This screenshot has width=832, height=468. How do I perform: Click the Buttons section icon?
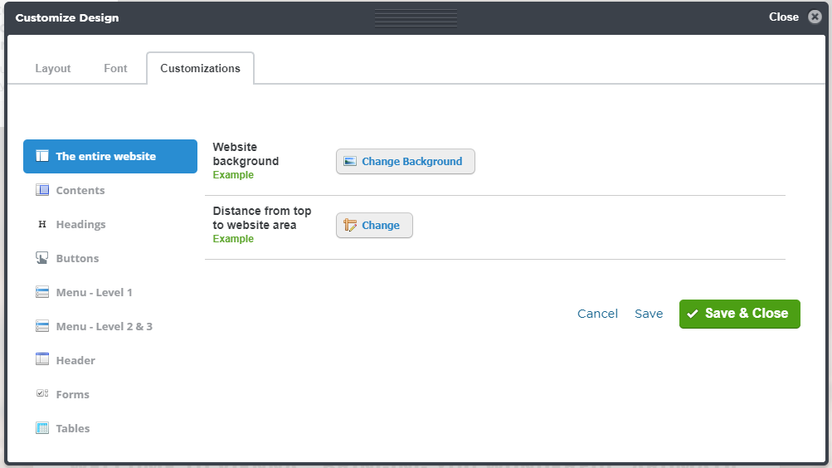42,258
